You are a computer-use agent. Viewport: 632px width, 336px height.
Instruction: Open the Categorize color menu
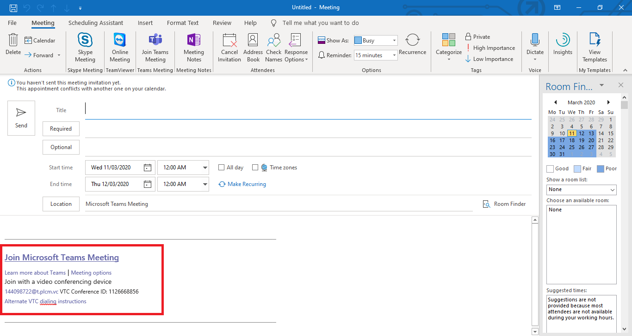click(449, 48)
